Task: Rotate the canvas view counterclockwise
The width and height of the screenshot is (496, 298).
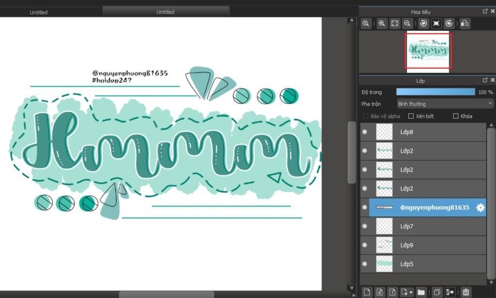Action: [423, 23]
